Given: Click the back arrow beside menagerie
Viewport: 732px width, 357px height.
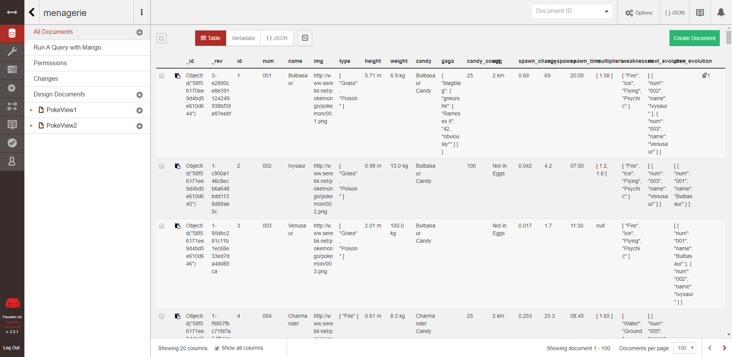Looking at the screenshot, I should click(x=32, y=13).
